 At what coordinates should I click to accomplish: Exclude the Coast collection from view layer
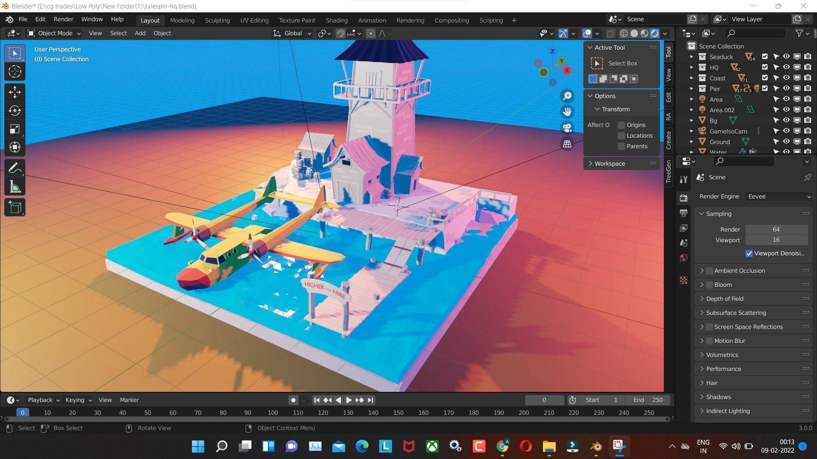(x=765, y=78)
